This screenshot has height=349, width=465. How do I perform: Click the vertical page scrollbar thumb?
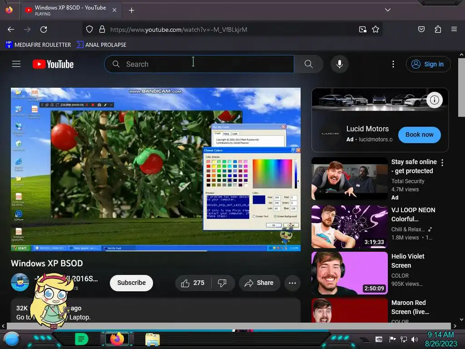(x=461, y=88)
